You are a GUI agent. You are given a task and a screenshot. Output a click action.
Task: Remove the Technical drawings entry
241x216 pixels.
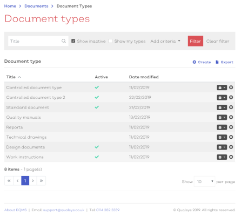point(231,137)
